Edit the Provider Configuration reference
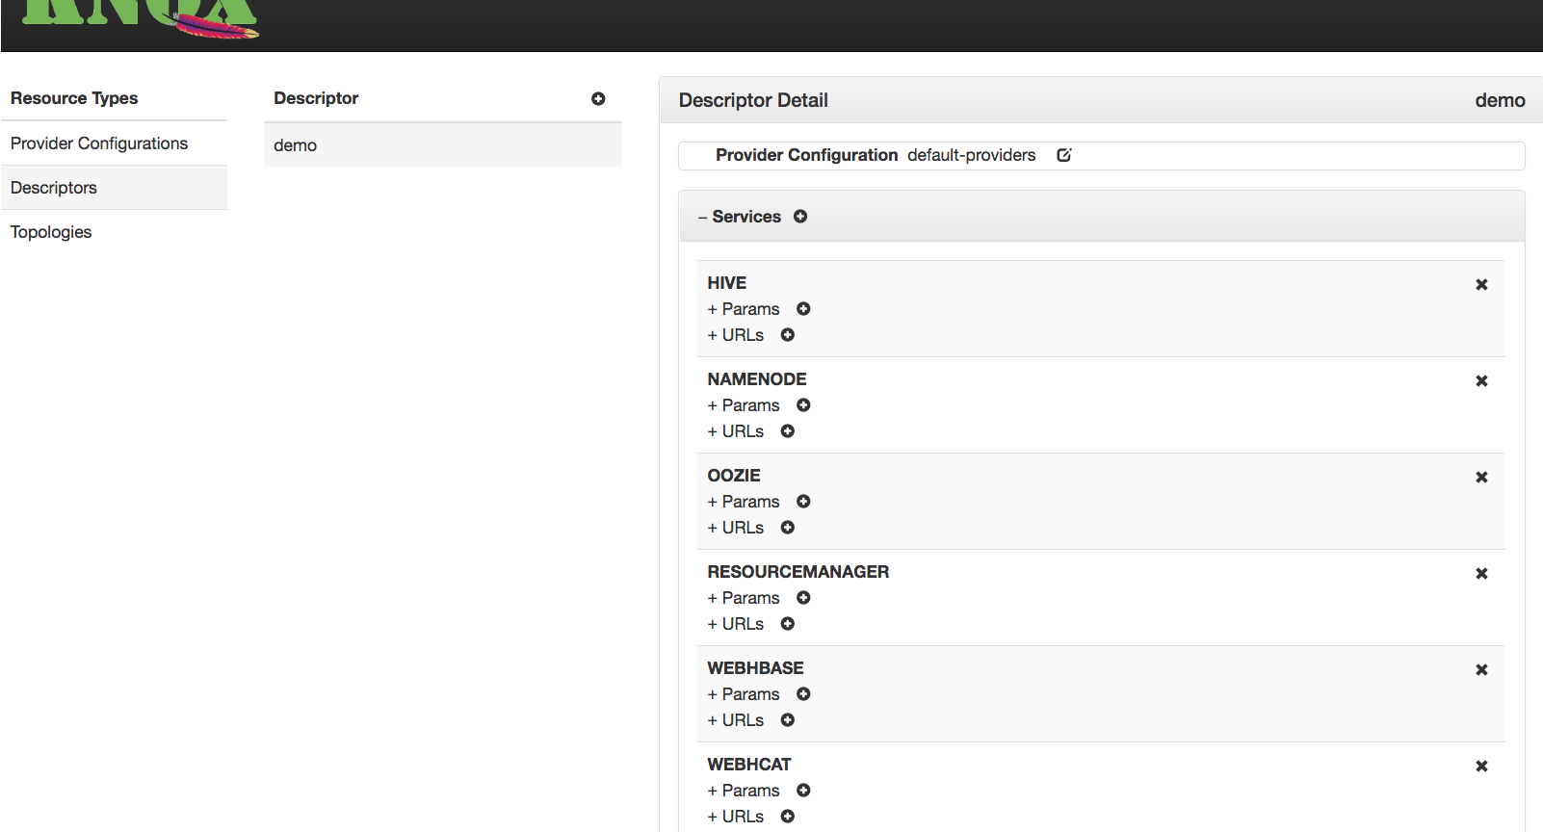1543x832 pixels. pos(1064,155)
